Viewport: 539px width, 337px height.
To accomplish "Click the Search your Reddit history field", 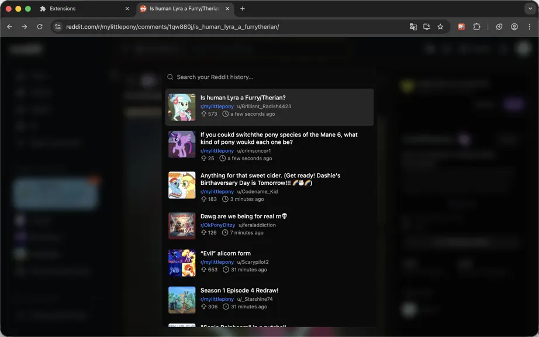I will (x=269, y=77).
